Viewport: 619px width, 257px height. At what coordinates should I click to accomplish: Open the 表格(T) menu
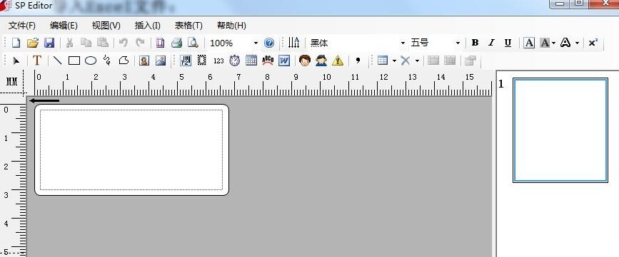pyautogui.click(x=188, y=26)
